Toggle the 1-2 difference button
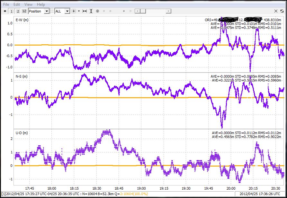The image size is (287, 198). pos(24,11)
